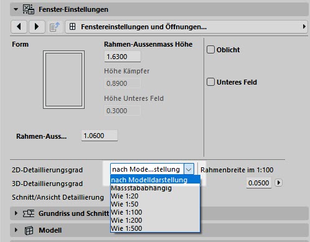Expand the Grundriss und Schnitt panel arrow
This screenshot has height=242, width=310.
[16, 213]
